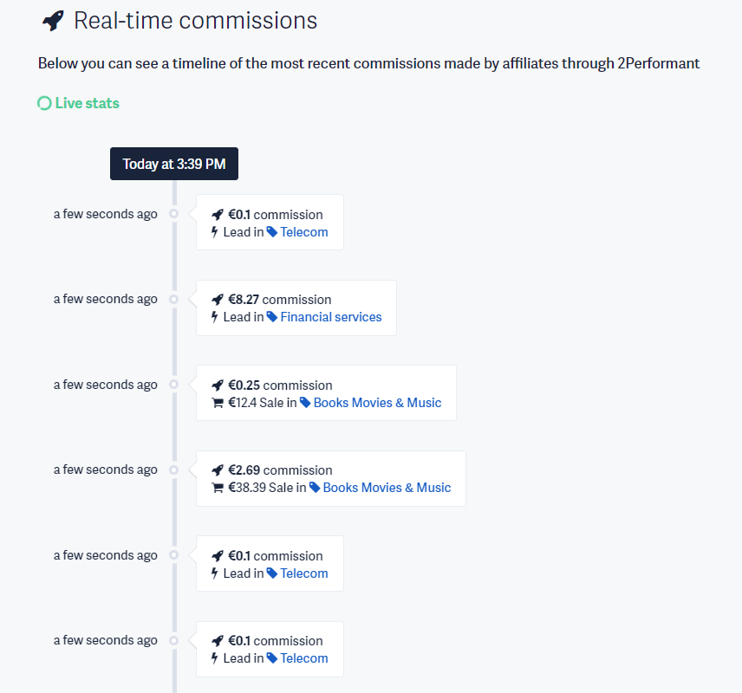
Task: Click the rocket icon next to €8.27 commission
Action: point(218,300)
